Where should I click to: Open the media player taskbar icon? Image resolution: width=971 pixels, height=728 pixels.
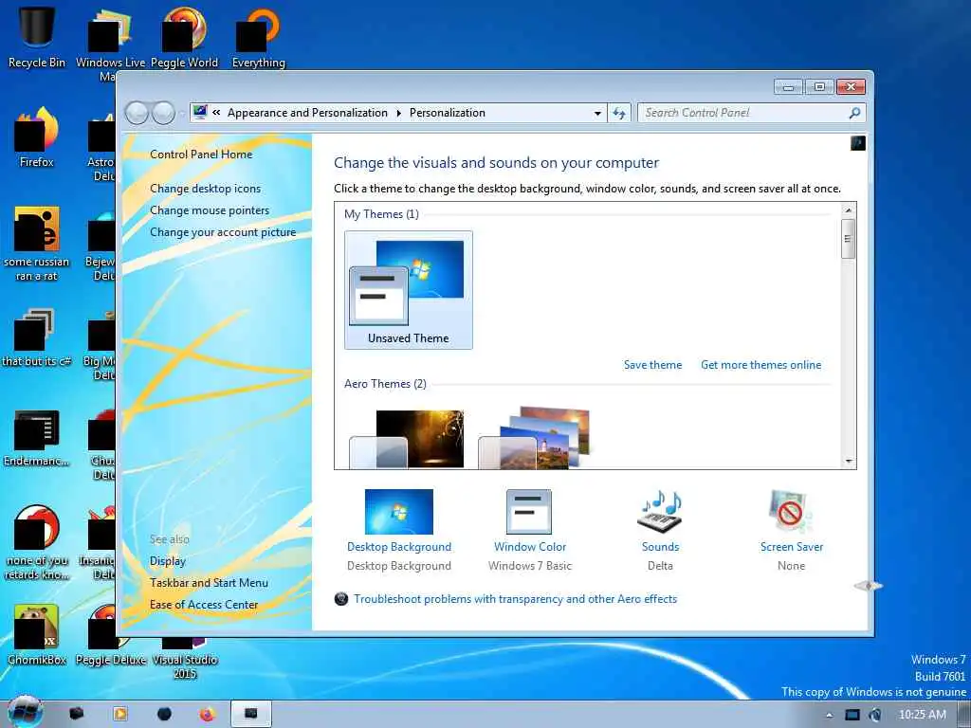(x=120, y=715)
